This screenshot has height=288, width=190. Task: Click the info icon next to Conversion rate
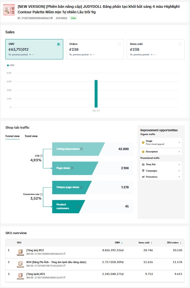41,194
